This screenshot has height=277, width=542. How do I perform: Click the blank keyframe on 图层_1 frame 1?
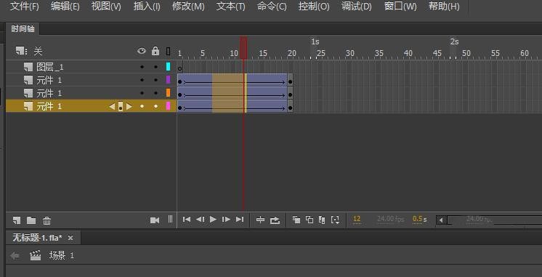(179, 68)
